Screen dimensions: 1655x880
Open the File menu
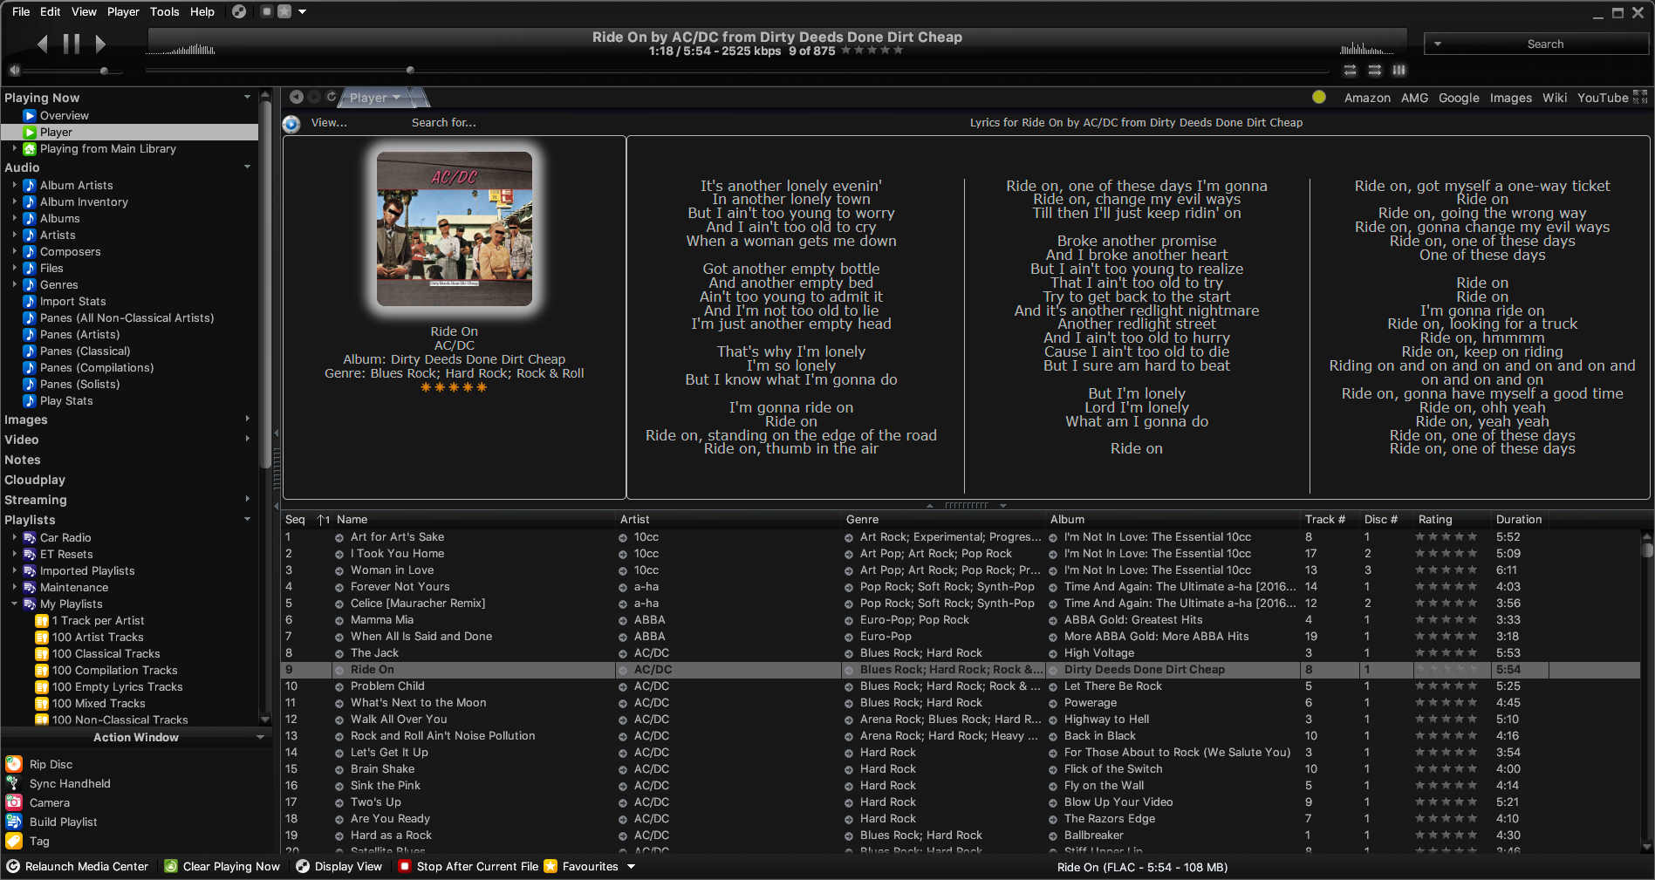coord(21,11)
